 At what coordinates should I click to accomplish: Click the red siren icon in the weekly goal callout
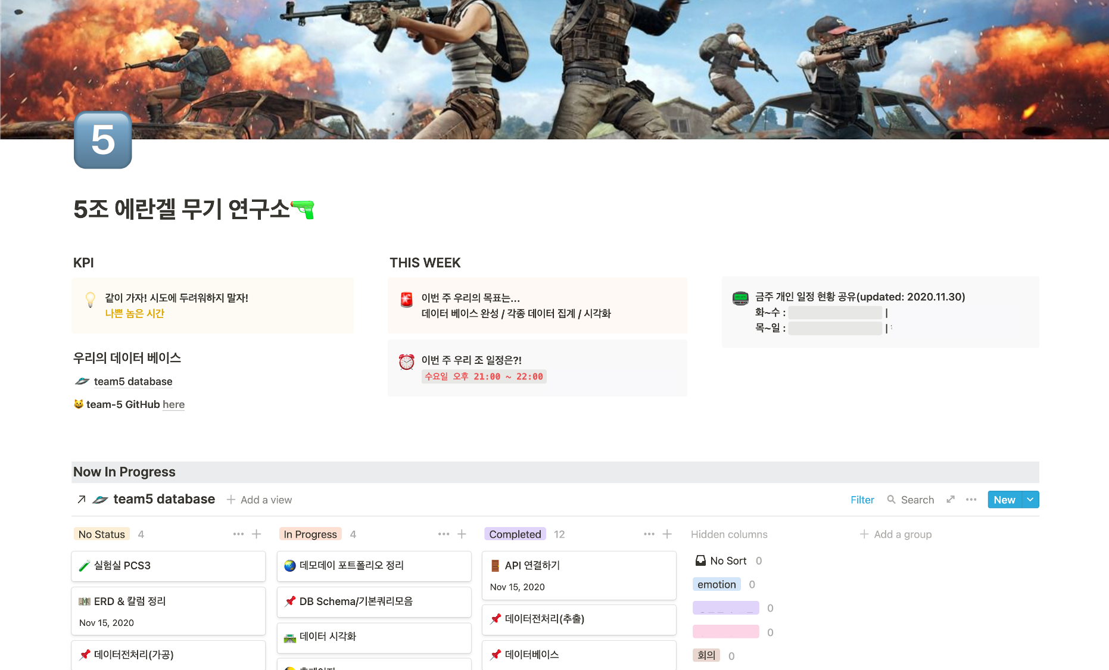pos(407,300)
